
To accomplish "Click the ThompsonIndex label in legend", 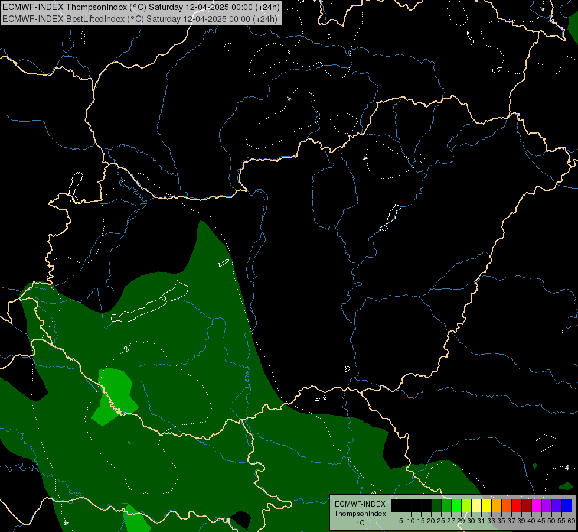I will coord(360,514).
